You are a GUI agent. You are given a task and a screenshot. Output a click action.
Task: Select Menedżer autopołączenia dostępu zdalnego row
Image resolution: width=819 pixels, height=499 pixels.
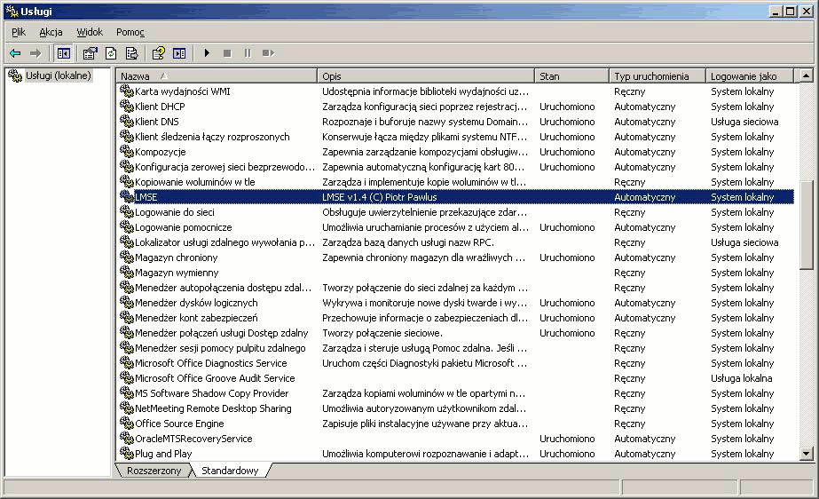point(457,288)
